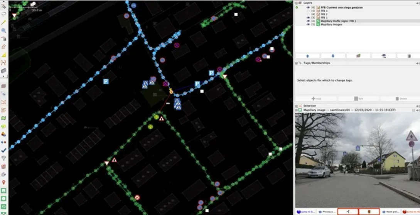This screenshot has width=420, height=215.
Task: Jump to red Mapillary image button
Action: (411, 212)
